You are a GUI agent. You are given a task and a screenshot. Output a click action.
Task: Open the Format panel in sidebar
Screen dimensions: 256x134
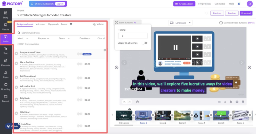(5, 99)
